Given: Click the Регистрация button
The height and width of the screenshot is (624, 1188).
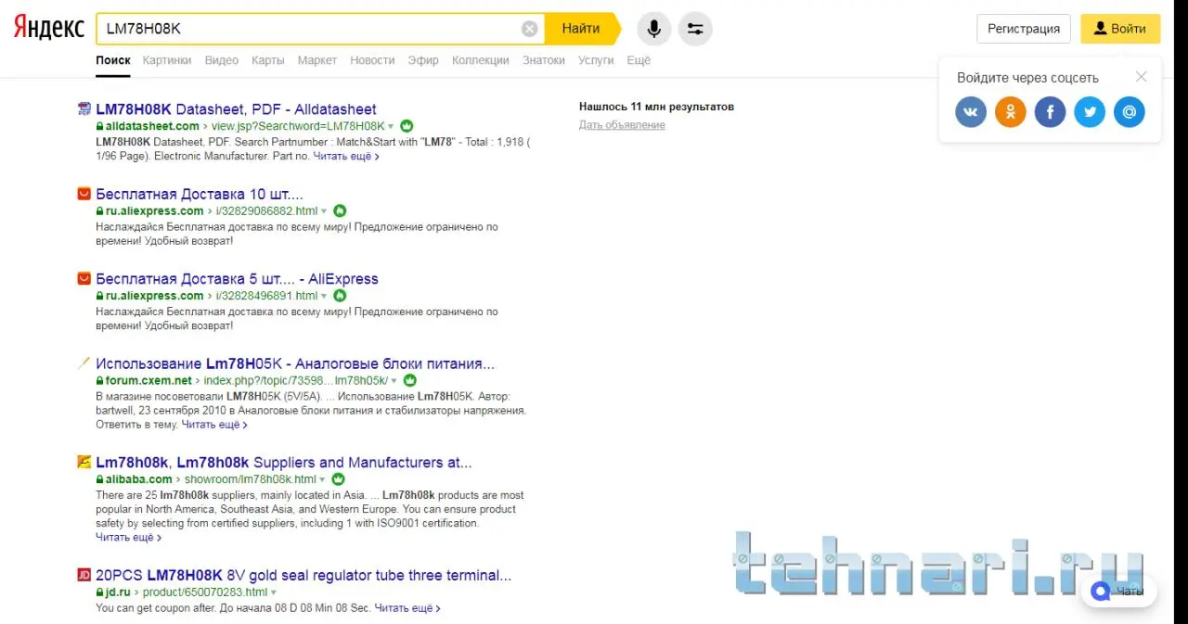Looking at the screenshot, I should point(1024,29).
